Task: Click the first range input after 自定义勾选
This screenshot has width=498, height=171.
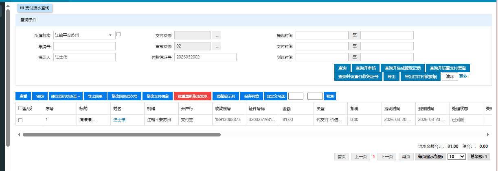Action: 296,96
